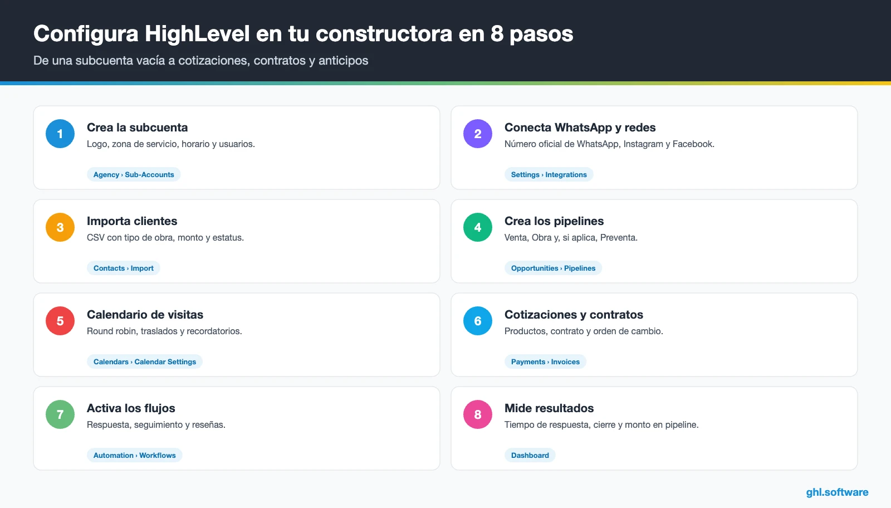
Task: Click the Calendars › Calendar Settings tag
Action: (145, 362)
